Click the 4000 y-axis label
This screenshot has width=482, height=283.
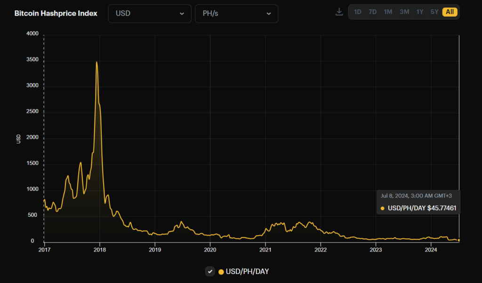[x=32, y=33]
